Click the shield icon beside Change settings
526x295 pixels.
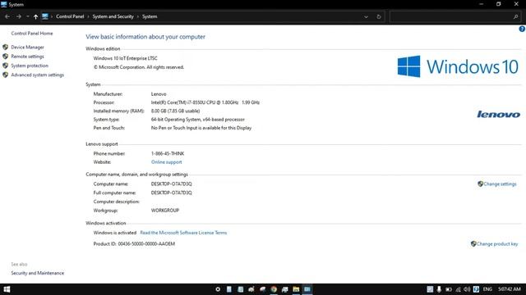(480, 184)
